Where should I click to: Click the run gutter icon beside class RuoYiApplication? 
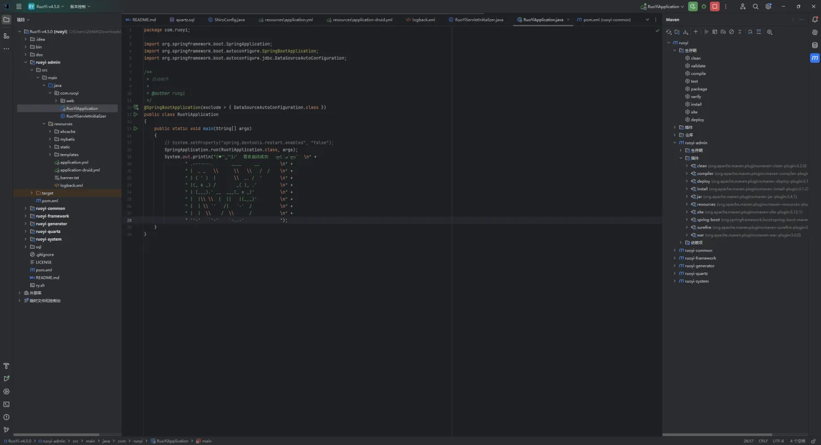click(x=136, y=114)
